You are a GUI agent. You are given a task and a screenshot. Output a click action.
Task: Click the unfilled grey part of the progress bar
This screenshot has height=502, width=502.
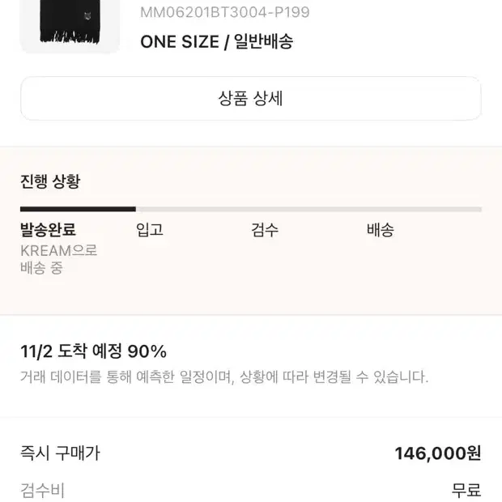[x=308, y=209]
